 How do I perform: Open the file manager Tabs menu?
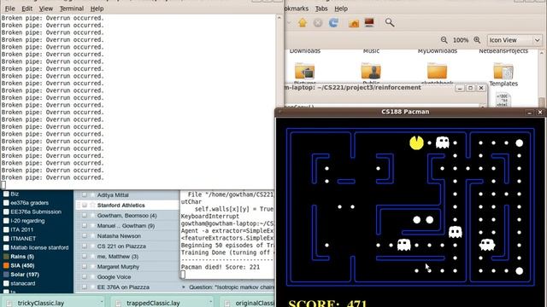[321, 9]
